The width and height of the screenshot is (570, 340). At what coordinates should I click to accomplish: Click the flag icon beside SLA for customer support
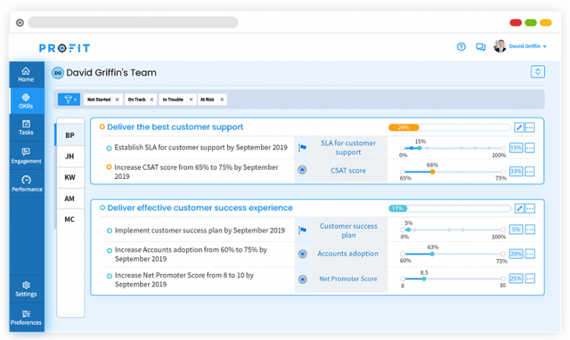(302, 148)
